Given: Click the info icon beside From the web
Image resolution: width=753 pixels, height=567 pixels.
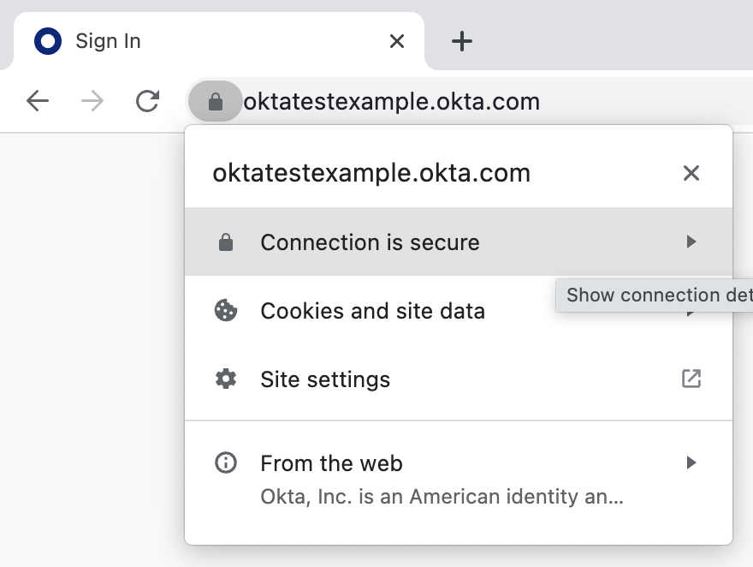Looking at the screenshot, I should pos(226,463).
